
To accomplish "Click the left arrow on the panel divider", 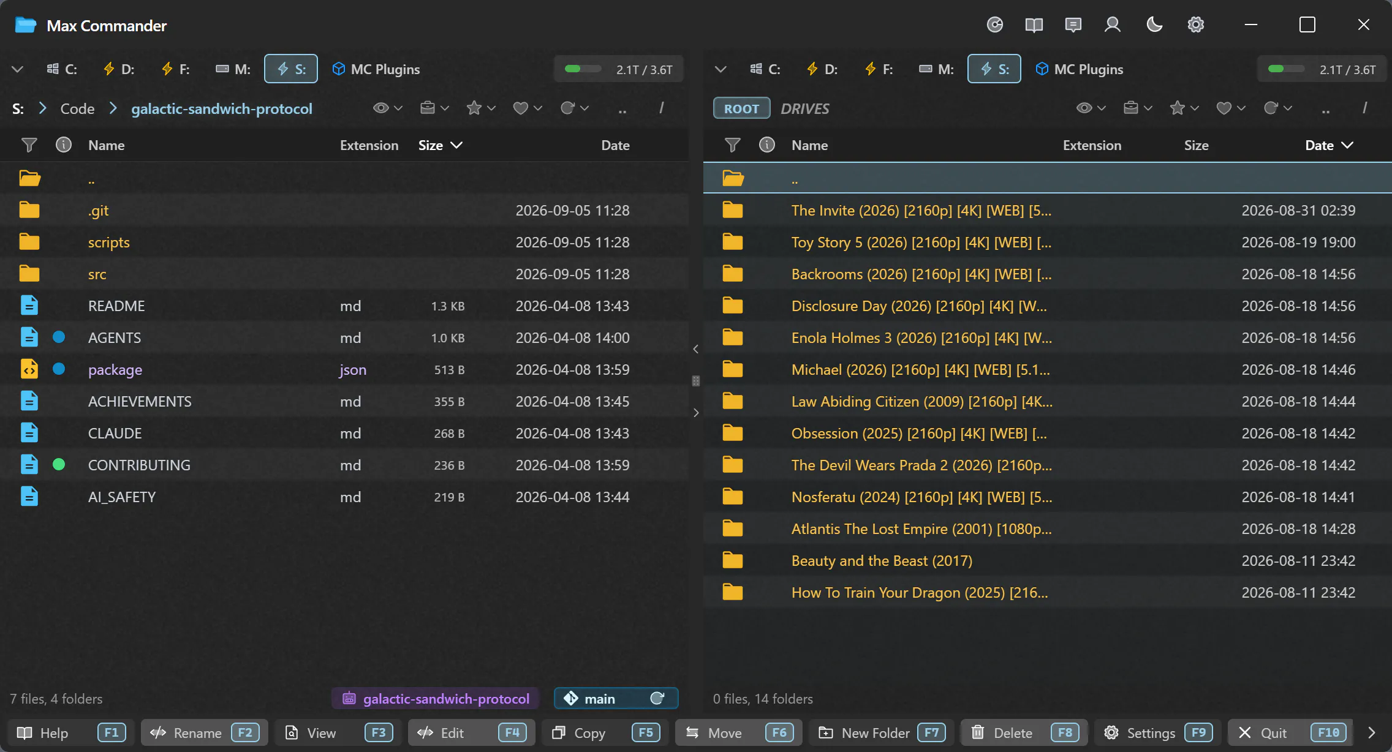I will click(x=696, y=349).
